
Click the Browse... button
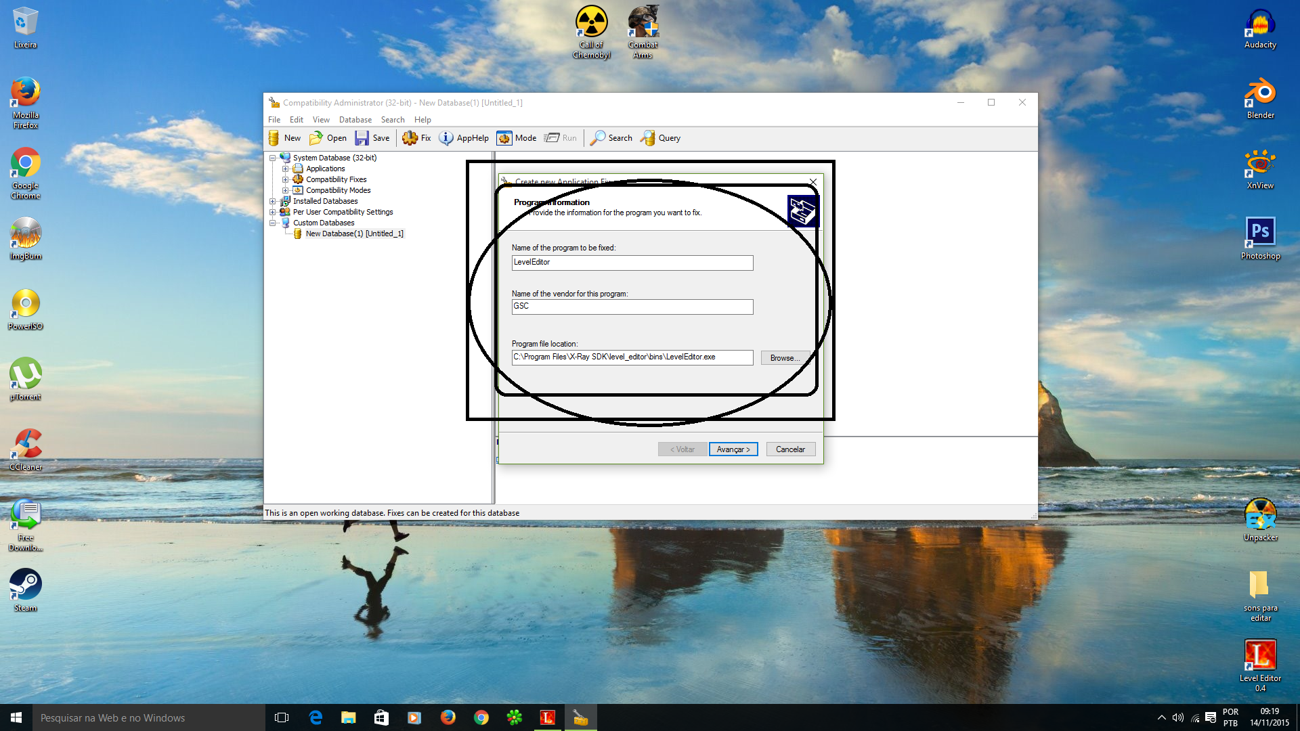tap(785, 358)
